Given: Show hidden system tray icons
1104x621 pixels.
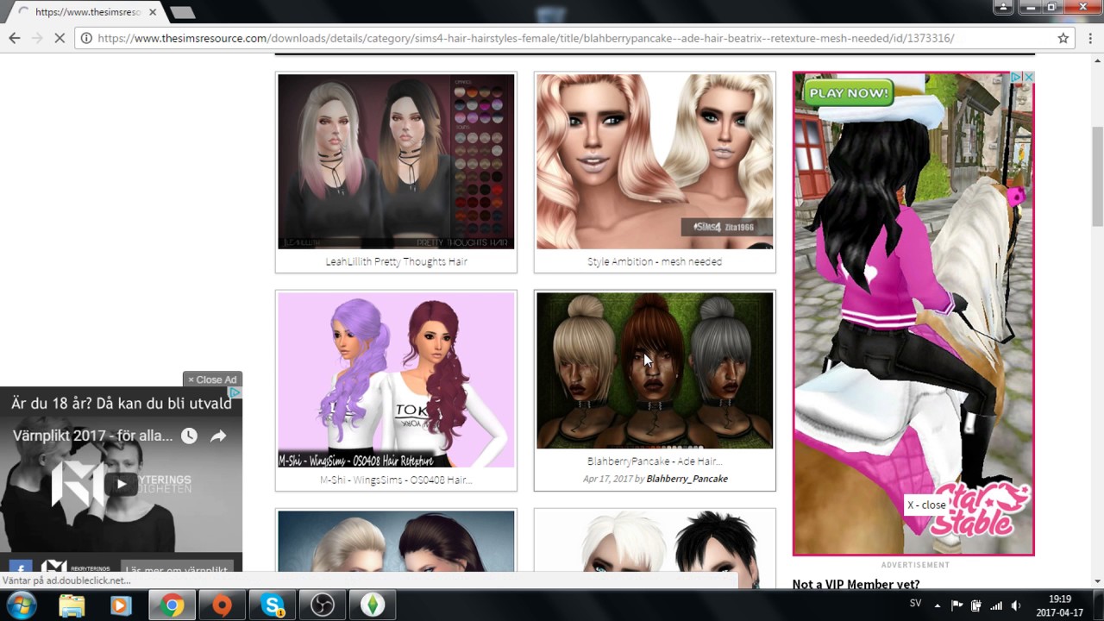Looking at the screenshot, I should pyautogui.click(x=938, y=605).
